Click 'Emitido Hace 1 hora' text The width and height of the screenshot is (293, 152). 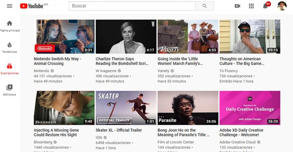click(x=236, y=81)
